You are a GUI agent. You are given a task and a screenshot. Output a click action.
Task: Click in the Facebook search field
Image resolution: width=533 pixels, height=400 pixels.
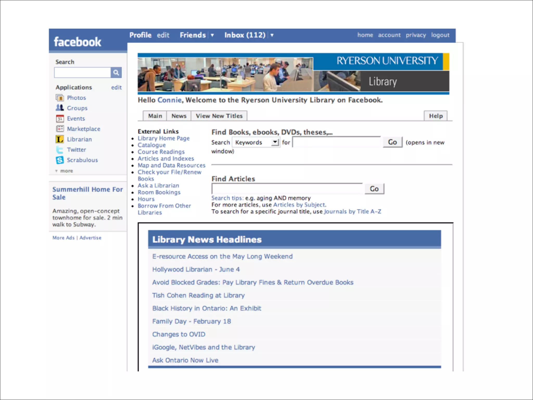click(83, 72)
